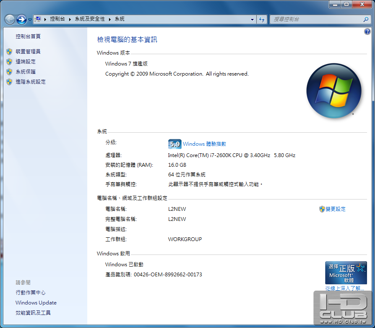Maximize the System window
Image resolution: width=375 pixels, height=328 pixels.
(x=346, y=4)
